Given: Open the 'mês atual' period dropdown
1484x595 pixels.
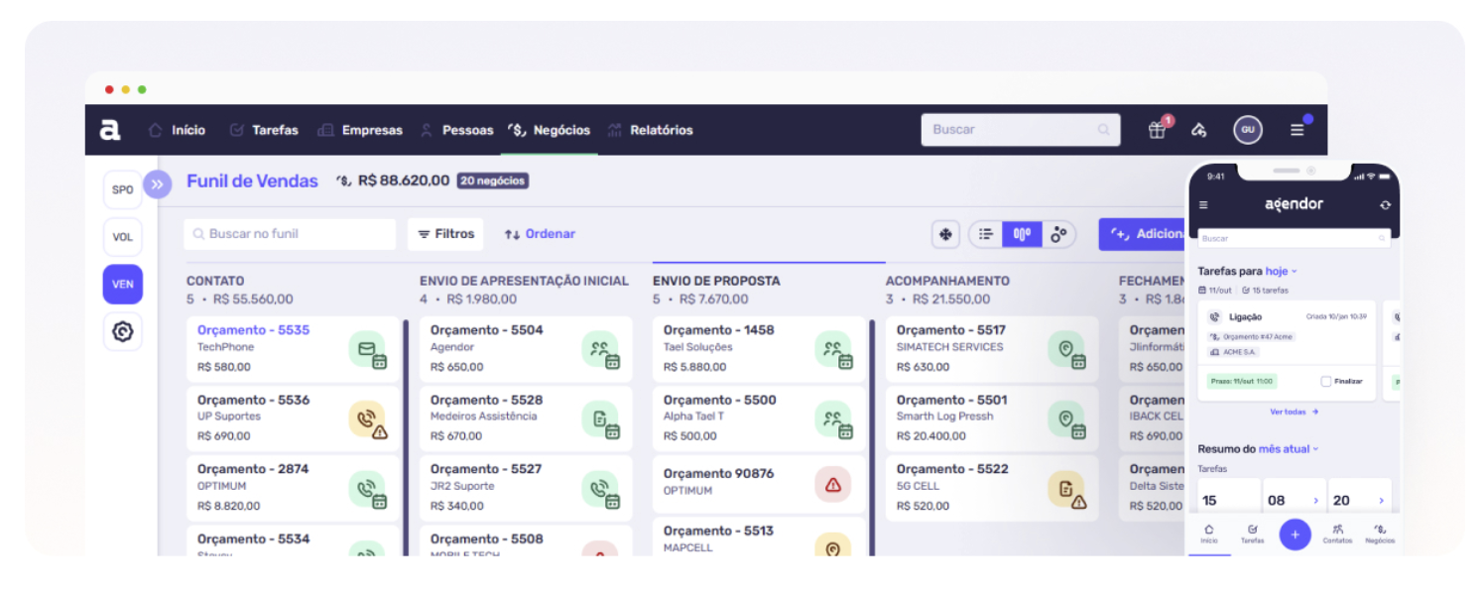Looking at the screenshot, I should coord(1288,449).
